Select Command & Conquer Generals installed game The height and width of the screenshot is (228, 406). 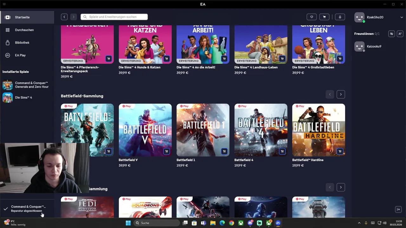27,85
